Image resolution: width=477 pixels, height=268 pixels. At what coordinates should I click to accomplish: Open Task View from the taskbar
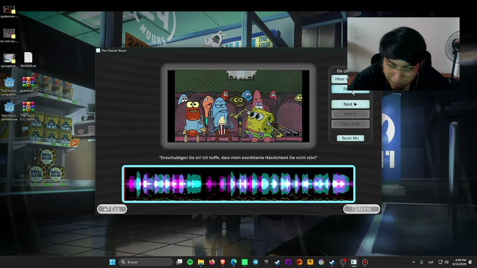[x=179, y=262]
